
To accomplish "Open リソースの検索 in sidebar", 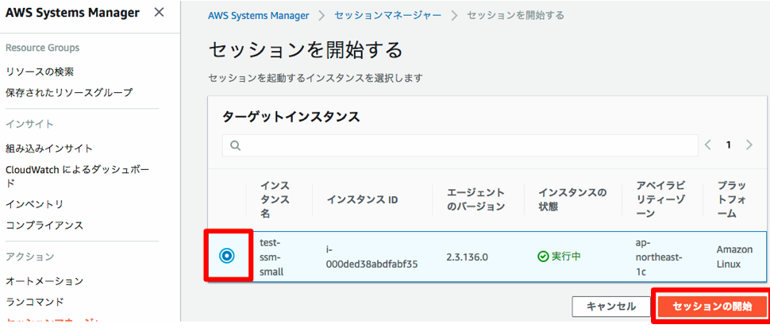I will click(40, 71).
